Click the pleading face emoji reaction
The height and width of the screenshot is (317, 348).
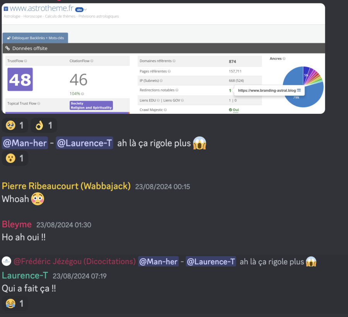[15, 125]
